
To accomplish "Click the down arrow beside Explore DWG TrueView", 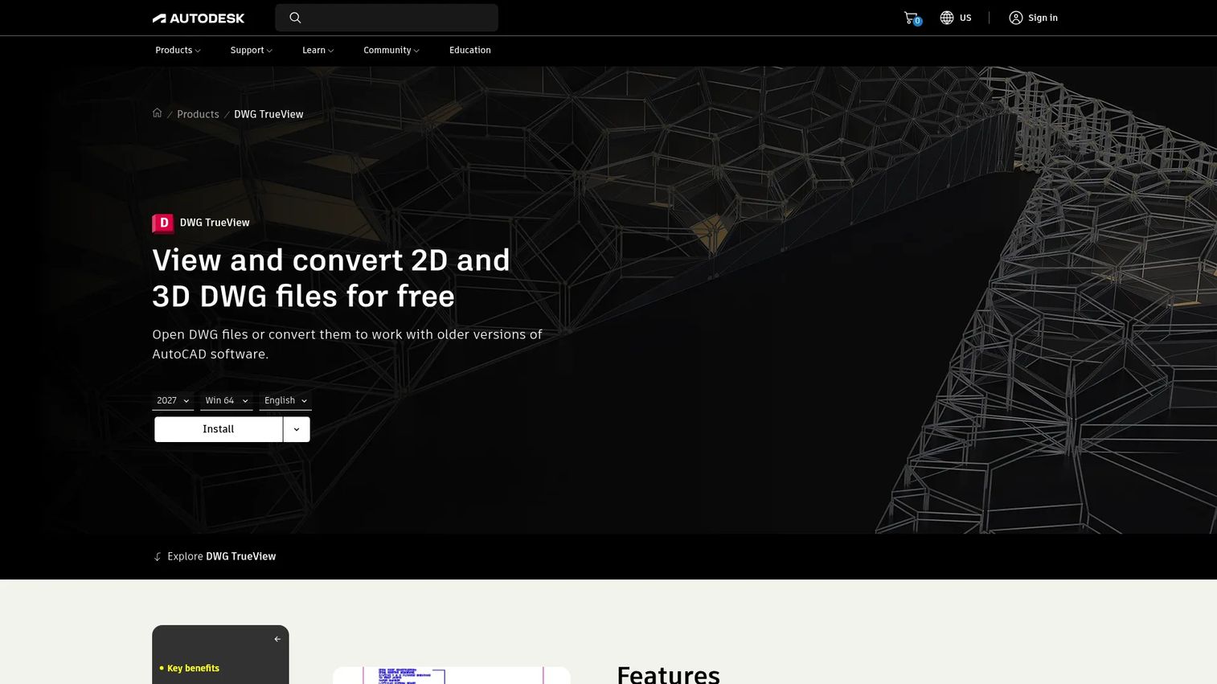I will pos(158,557).
